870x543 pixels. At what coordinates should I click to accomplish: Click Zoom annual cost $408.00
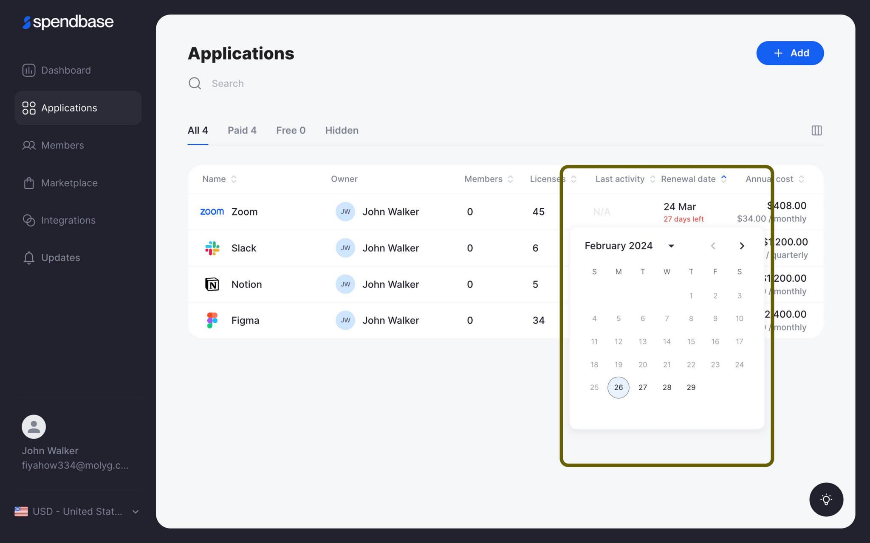point(787,206)
